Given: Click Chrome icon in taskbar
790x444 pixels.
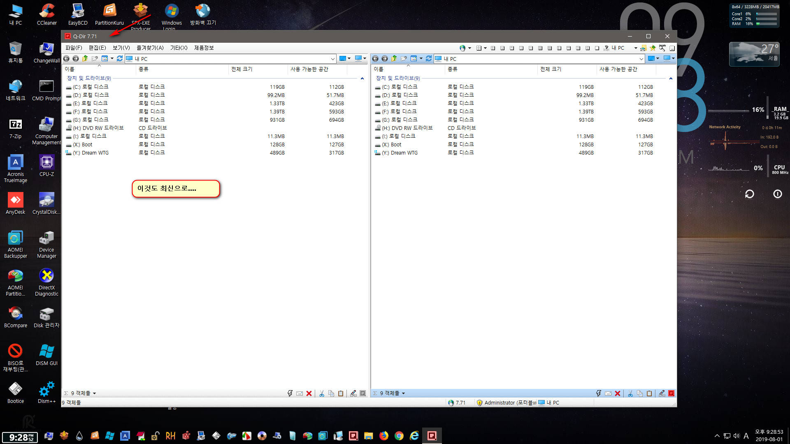Looking at the screenshot, I should click(x=399, y=436).
